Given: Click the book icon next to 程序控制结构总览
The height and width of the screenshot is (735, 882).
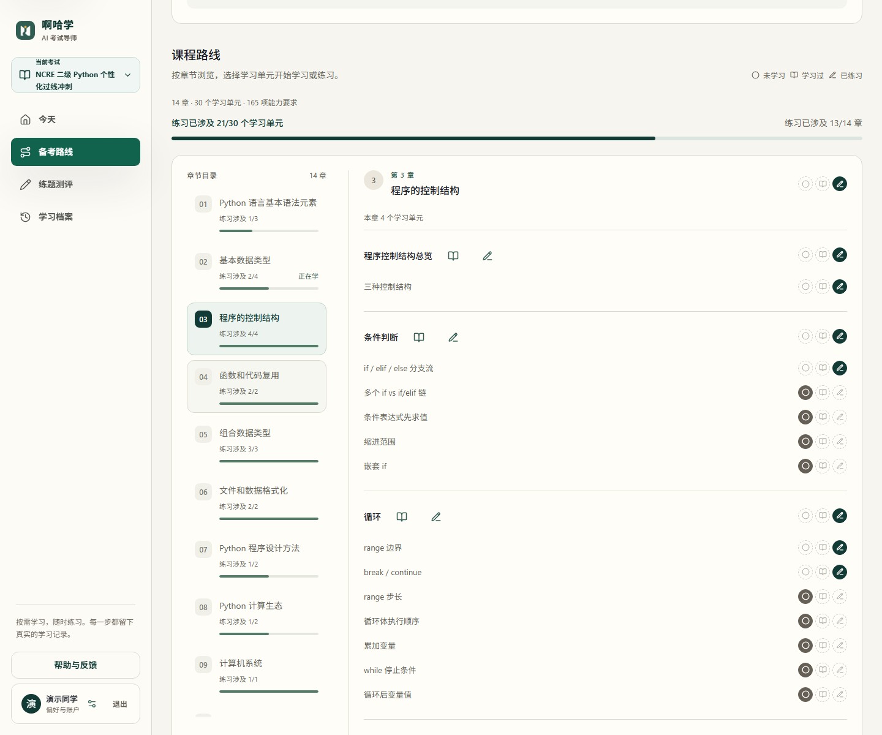Looking at the screenshot, I should click(x=453, y=256).
